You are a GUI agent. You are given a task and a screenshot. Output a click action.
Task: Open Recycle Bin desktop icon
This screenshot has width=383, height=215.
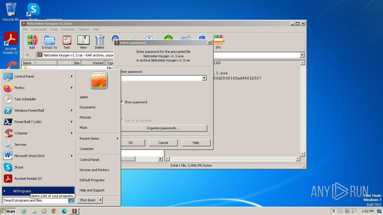[x=11, y=12]
